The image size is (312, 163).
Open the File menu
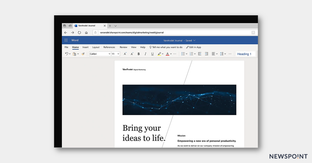(66, 47)
